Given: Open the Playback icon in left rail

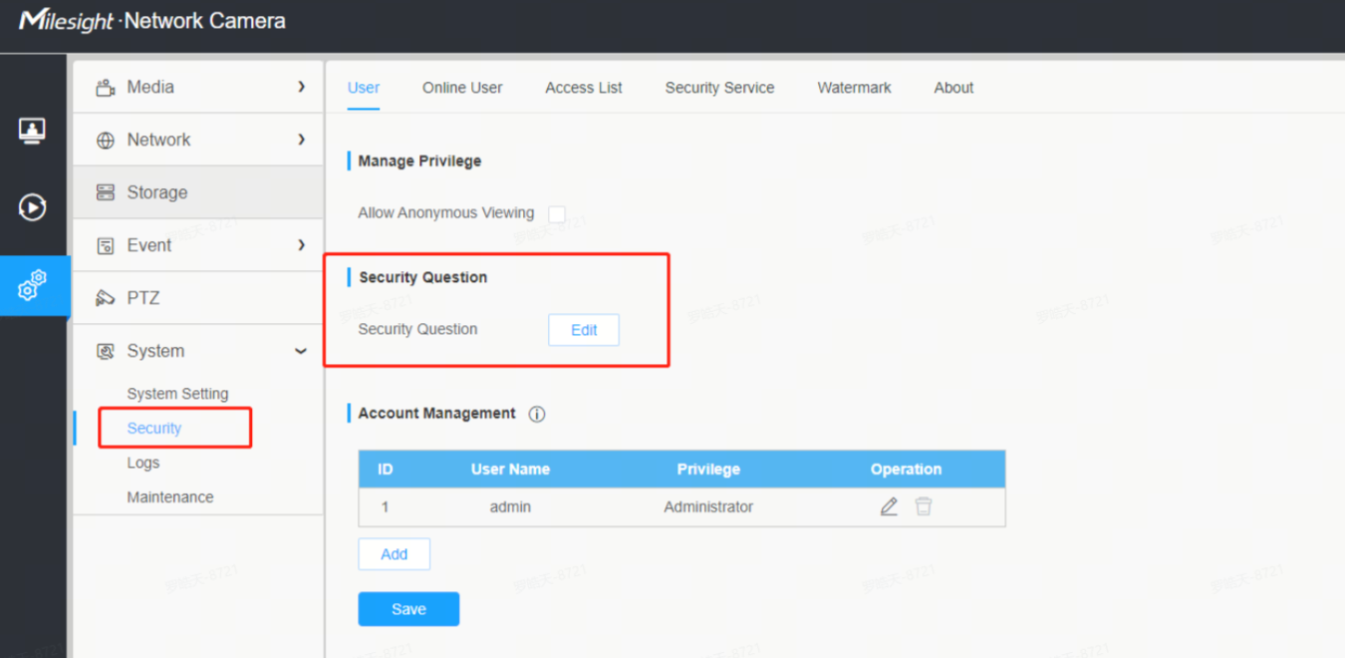Looking at the screenshot, I should 32,206.
